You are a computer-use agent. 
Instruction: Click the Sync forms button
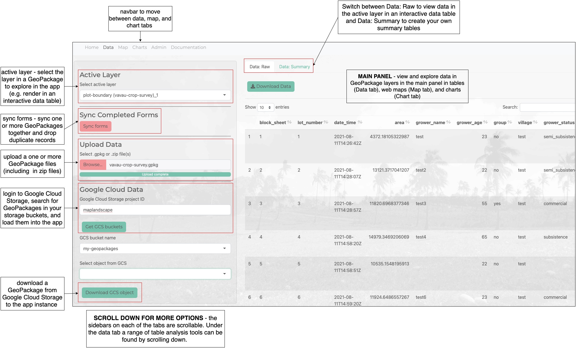pyautogui.click(x=95, y=126)
